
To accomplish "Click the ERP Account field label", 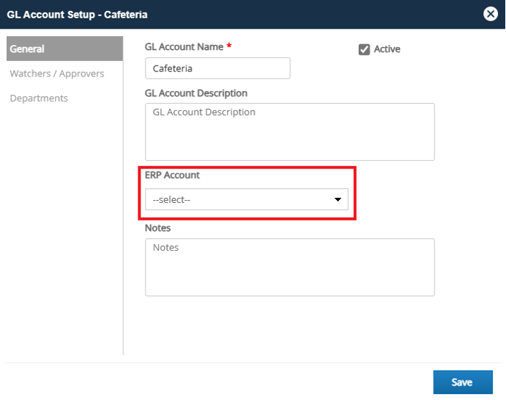I will [172, 175].
